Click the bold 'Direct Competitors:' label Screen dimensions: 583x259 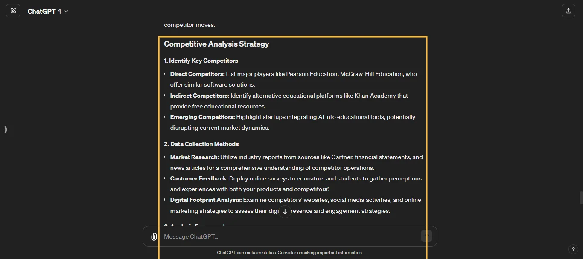[197, 74]
